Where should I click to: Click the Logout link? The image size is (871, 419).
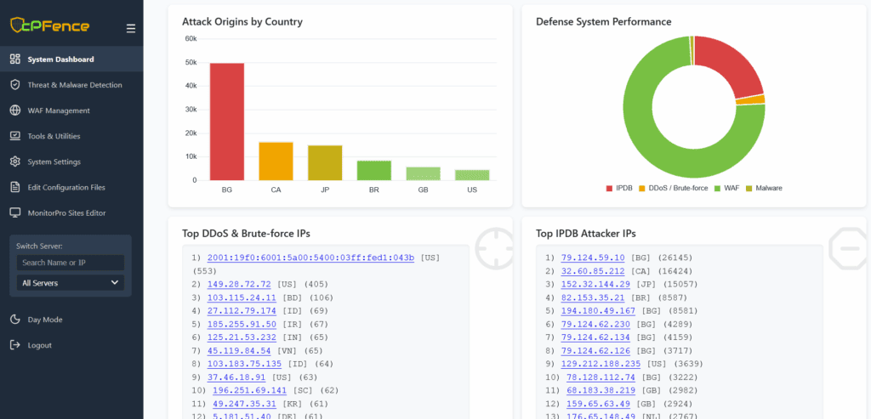click(39, 345)
